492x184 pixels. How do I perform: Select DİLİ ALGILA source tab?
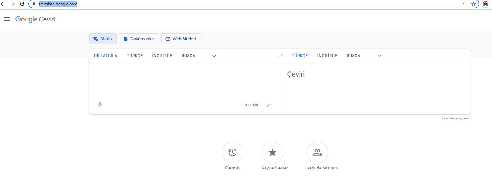pyautogui.click(x=105, y=56)
